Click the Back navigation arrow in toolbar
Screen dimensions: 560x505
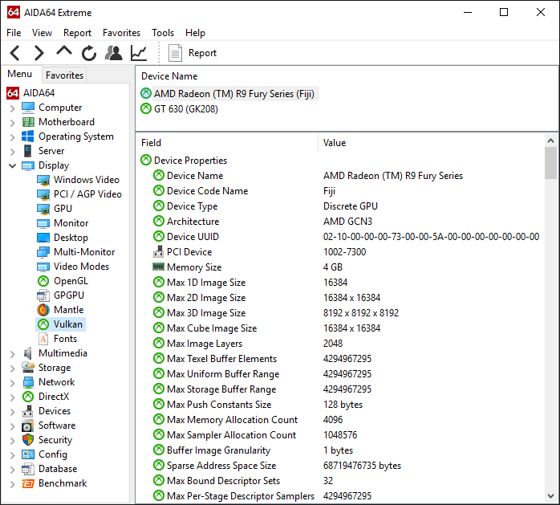(15, 53)
